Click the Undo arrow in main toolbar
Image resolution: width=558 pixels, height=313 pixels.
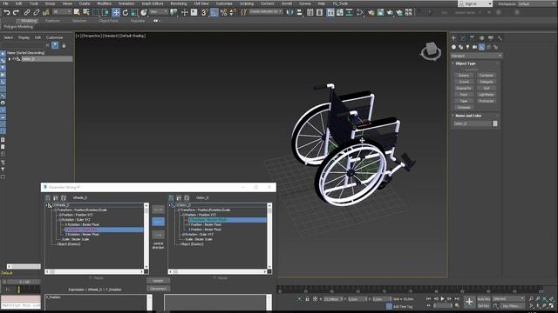6,12
